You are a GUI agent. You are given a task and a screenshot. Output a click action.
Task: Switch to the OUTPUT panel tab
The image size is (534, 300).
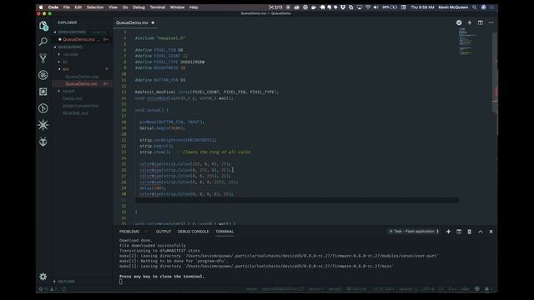click(164, 232)
